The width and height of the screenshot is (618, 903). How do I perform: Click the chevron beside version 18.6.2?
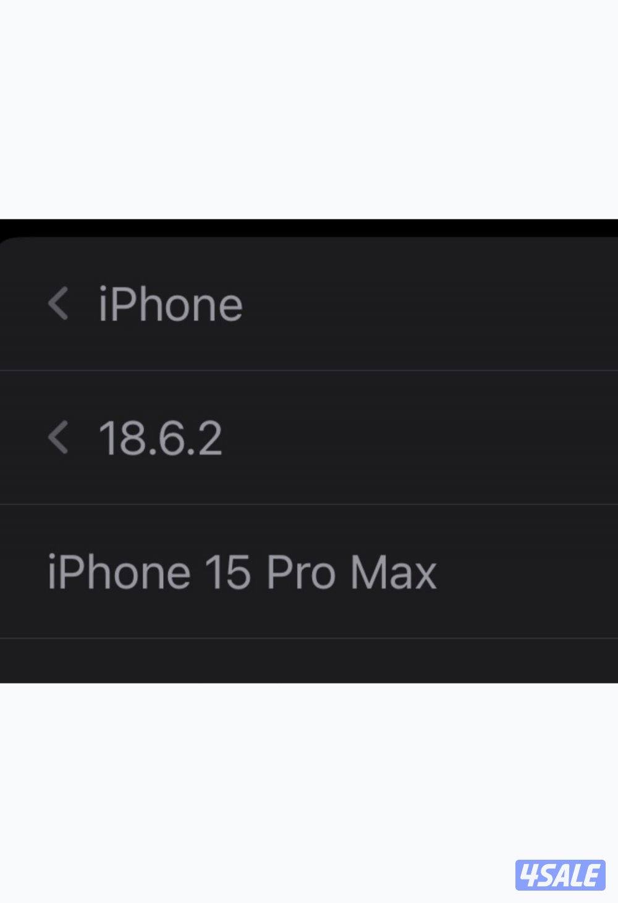point(58,438)
